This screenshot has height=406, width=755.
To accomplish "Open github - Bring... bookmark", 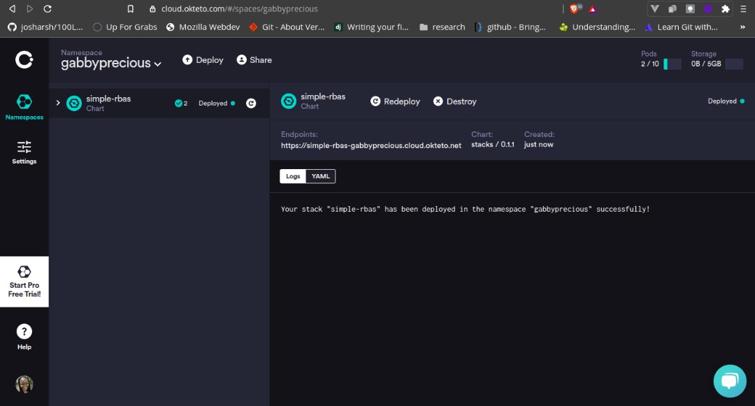I will click(x=510, y=27).
